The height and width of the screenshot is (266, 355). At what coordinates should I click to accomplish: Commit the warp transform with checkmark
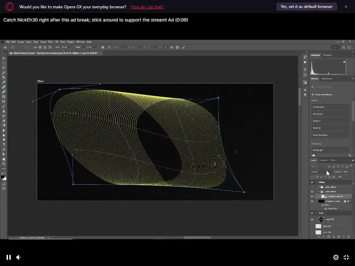pyautogui.click(x=183, y=47)
